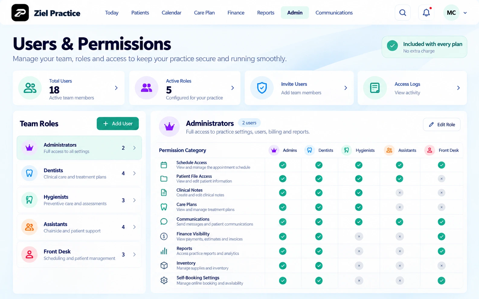Screen dimensions: 479x299
Task: Click the Invite Users shield icon
Action: [x=262, y=88]
